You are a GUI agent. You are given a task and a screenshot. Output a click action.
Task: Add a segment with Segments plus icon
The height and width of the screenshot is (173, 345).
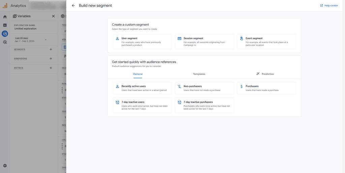tap(51, 49)
